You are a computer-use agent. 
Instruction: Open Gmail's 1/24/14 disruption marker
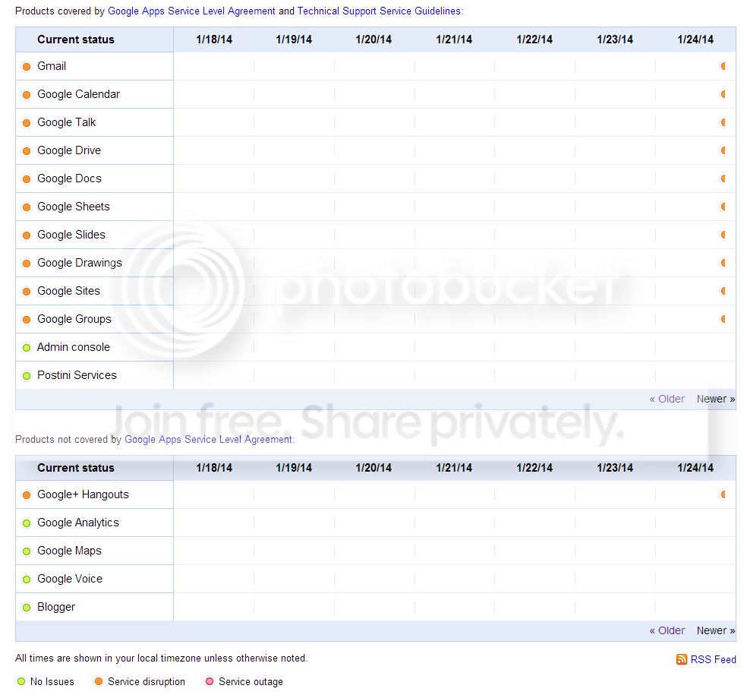point(723,66)
